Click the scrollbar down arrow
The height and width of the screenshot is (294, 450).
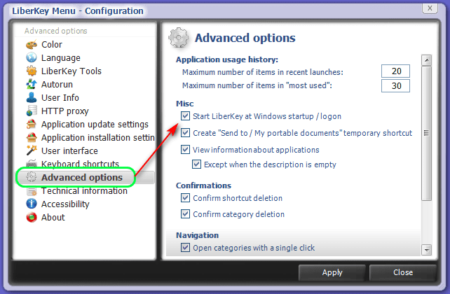coord(426,250)
